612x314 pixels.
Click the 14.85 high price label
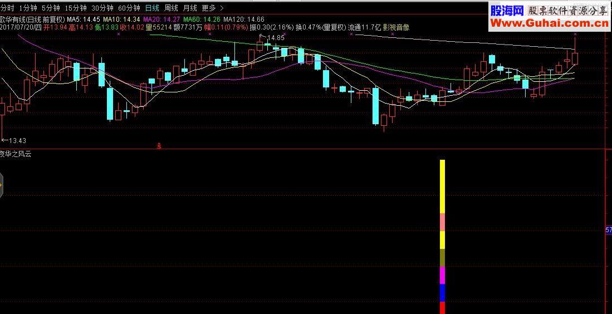(x=276, y=37)
